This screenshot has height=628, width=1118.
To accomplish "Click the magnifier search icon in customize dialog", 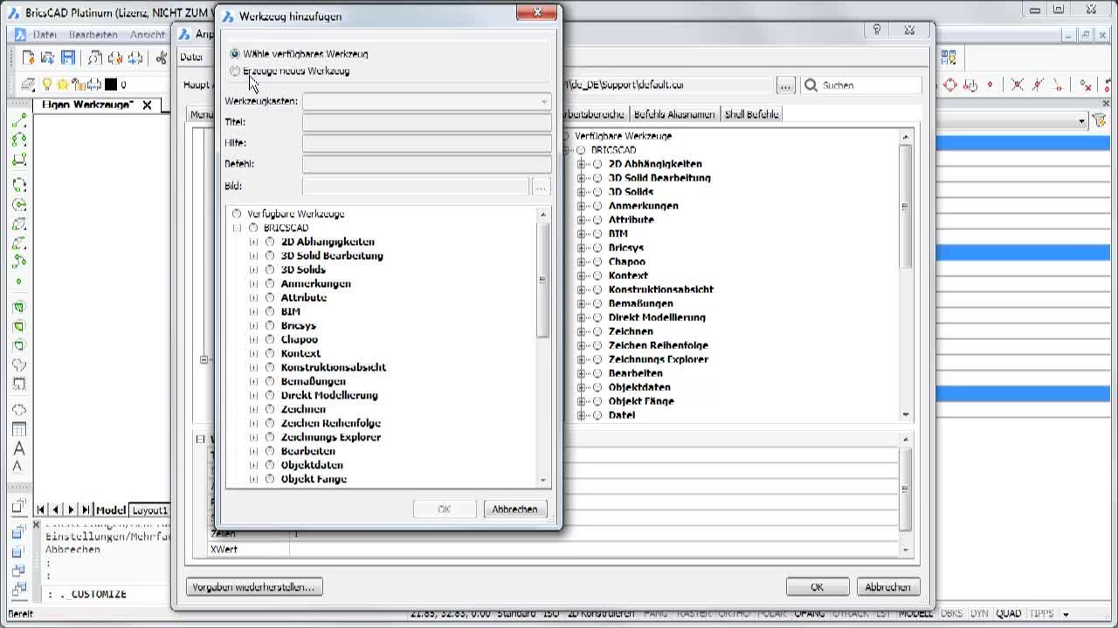I will coord(811,85).
